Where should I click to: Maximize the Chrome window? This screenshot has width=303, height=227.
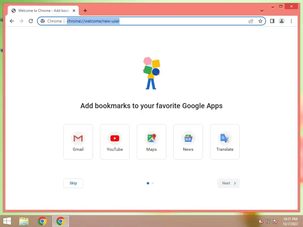coord(281,7)
